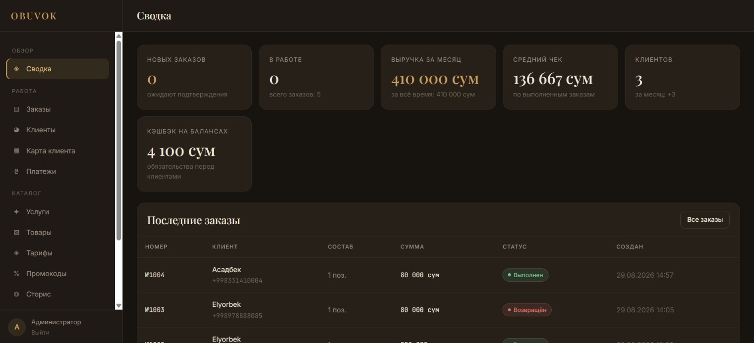The image size is (754, 343).
Task: Click the Клиенты pie icon
Action: click(16, 130)
